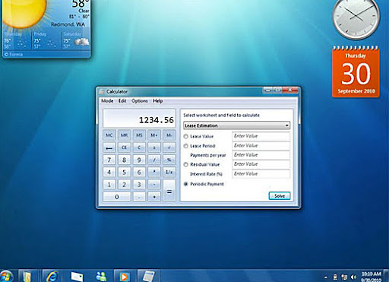Viewport: 389px width, 282px height.
Task: Click the percent key
Action: click(169, 160)
